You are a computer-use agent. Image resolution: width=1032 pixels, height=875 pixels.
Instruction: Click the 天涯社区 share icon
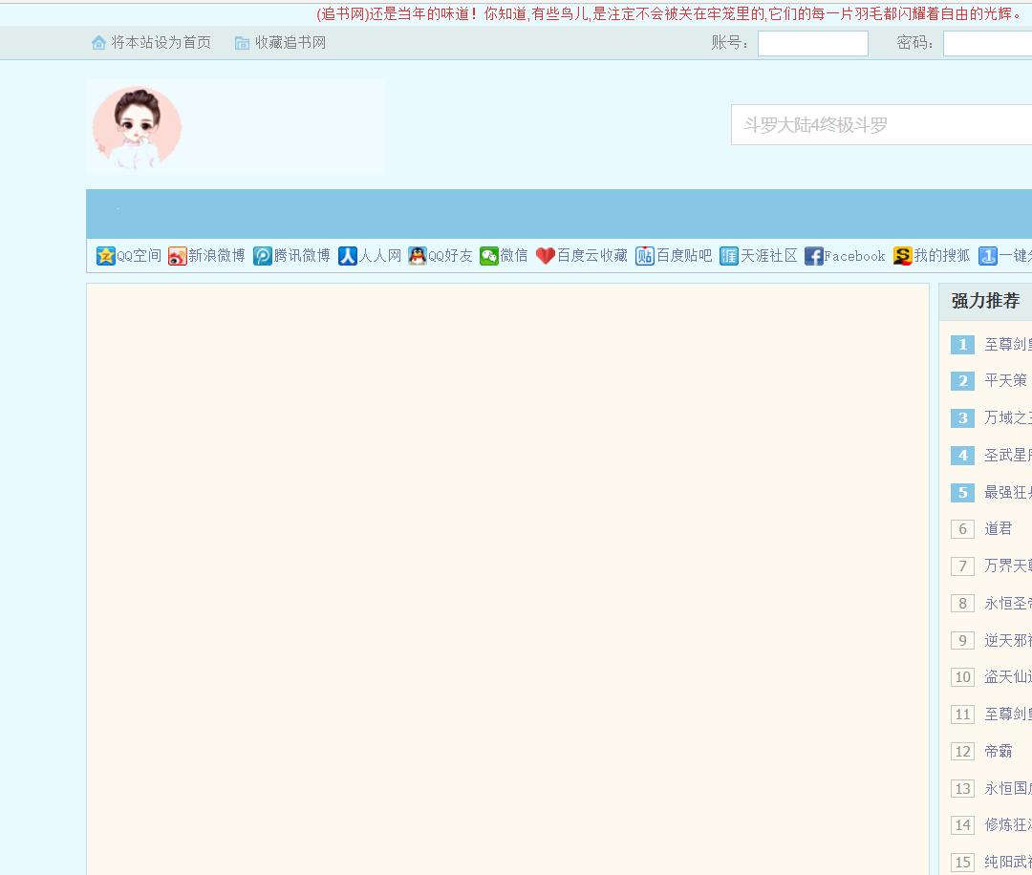[x=729, y=256]
